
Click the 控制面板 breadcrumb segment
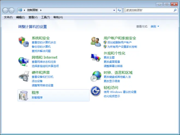(33, 10)
